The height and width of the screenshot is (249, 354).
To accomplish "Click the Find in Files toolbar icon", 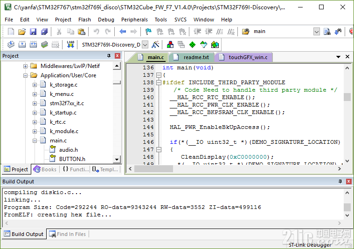I will (246, 32).
